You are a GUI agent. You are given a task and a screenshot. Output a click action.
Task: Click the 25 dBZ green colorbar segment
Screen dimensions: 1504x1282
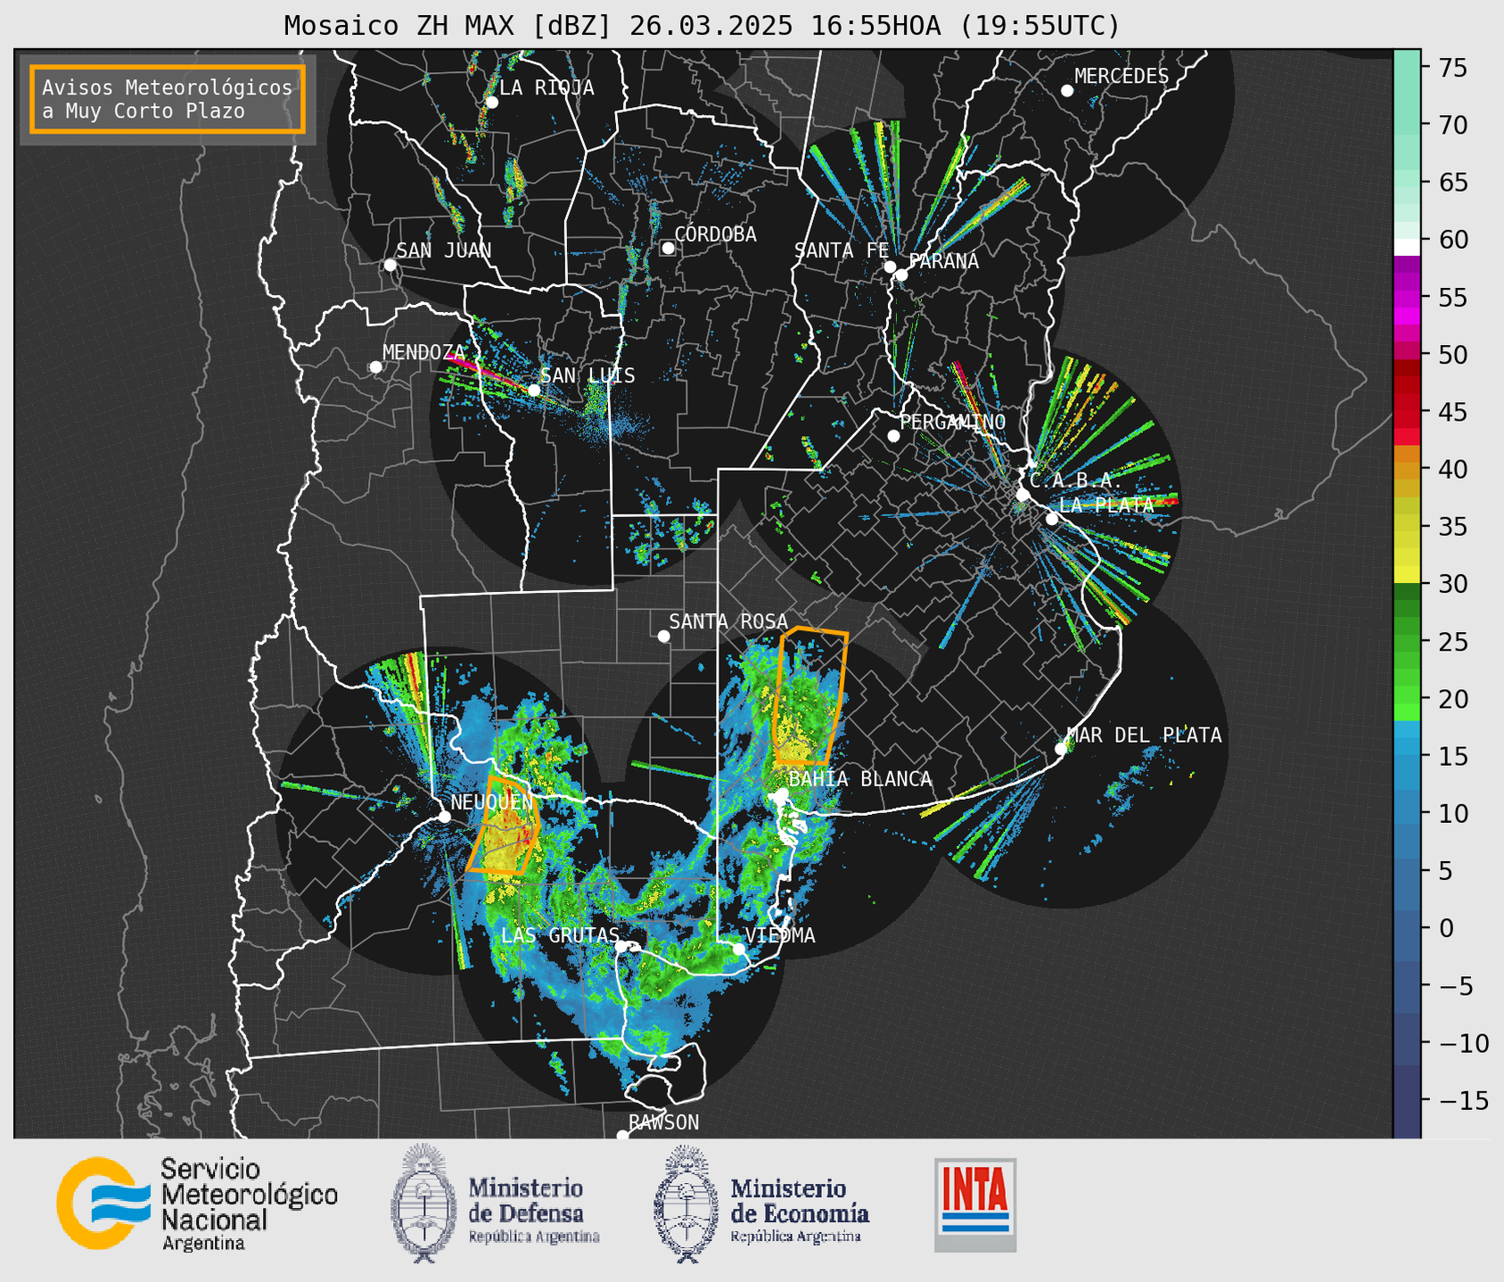click(x=1406, y=641)
